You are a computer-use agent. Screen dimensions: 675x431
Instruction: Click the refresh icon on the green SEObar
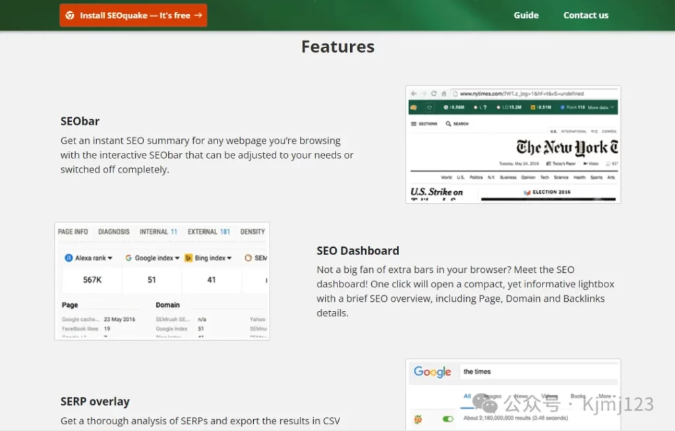(429, 107)
